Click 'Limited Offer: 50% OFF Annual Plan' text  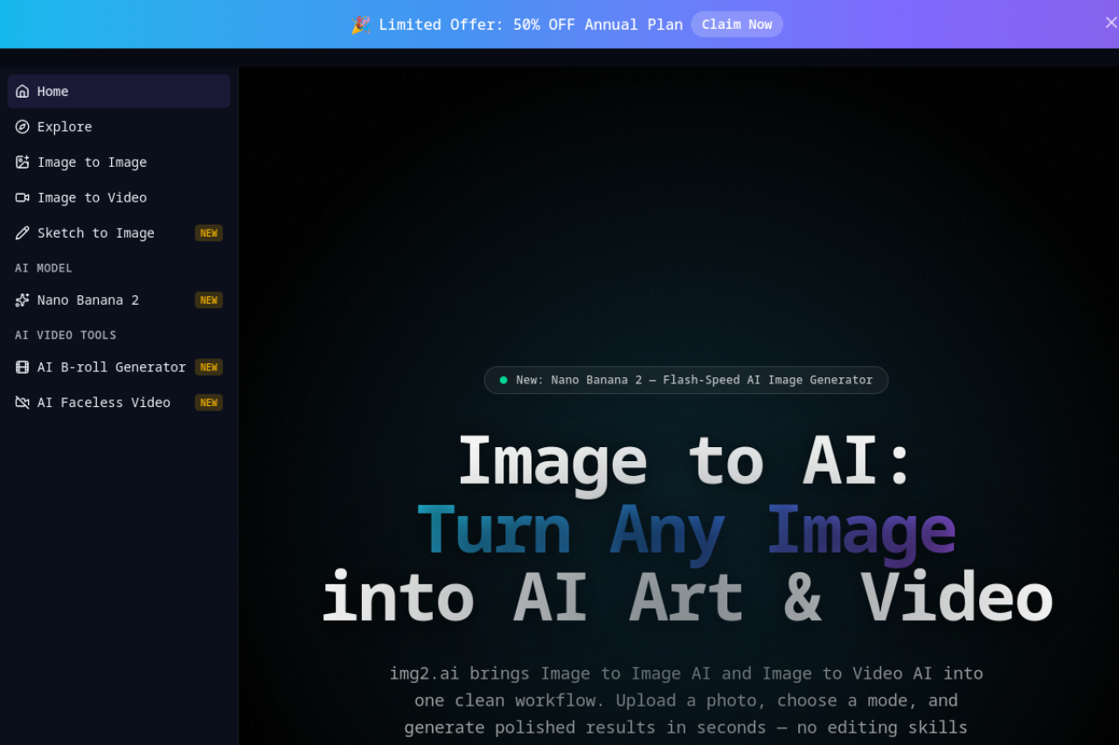[531, 24]
